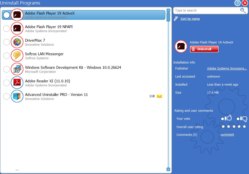Click the Adobe Reader XI icon
Viewport: 249px width, 174px height.
coord(17,83)
